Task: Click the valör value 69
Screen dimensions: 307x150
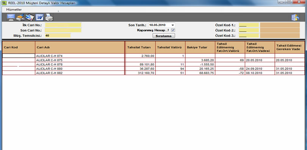Action: point(242,60)
